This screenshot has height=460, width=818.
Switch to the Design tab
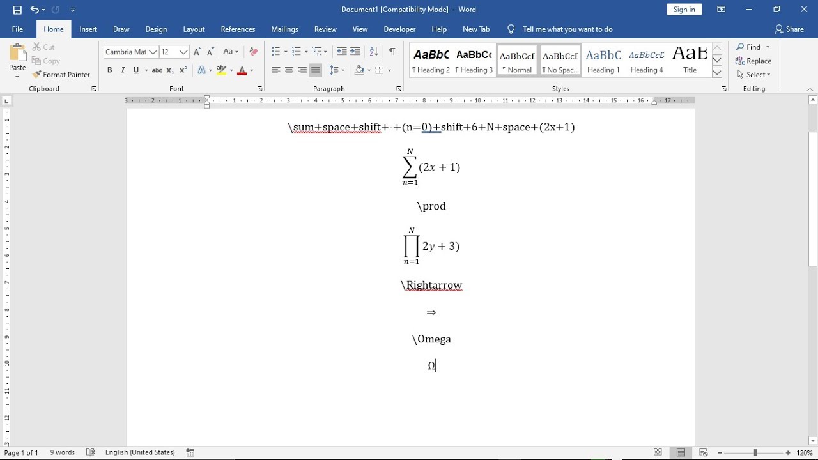point(156,29)
